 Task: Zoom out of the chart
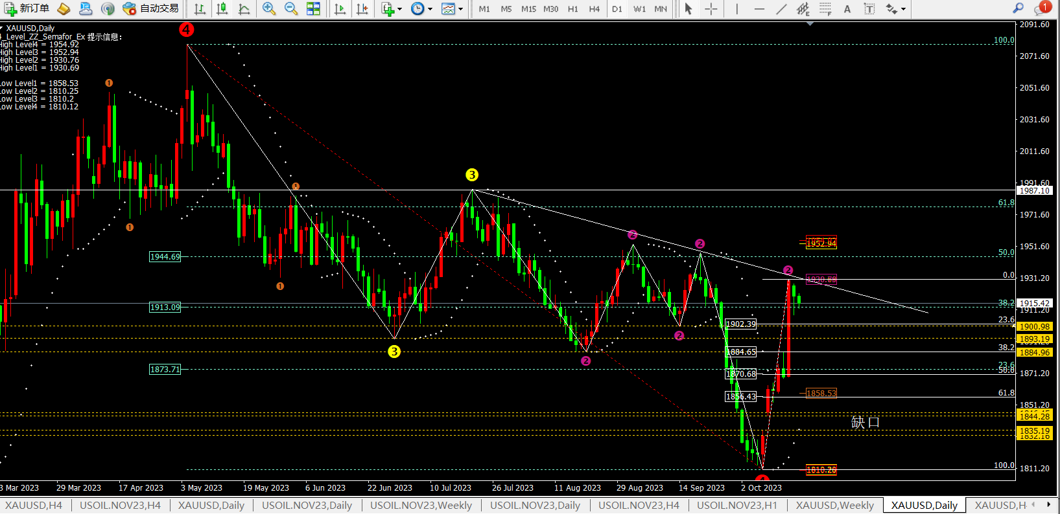point(291,8)
